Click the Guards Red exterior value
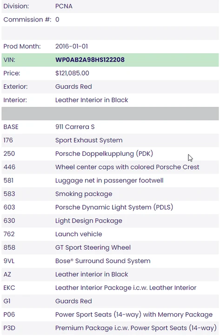 [x=73, y=87]
